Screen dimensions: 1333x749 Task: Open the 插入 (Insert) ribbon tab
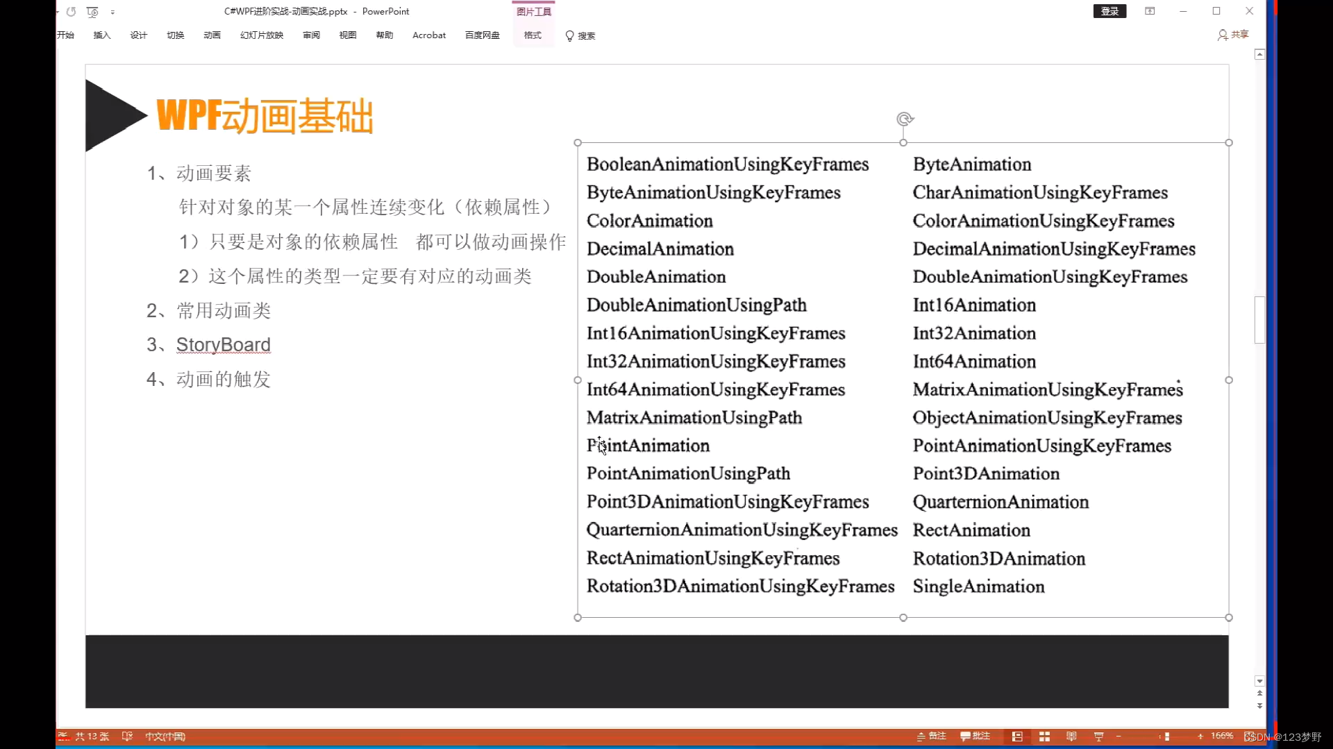click(102, 35)
